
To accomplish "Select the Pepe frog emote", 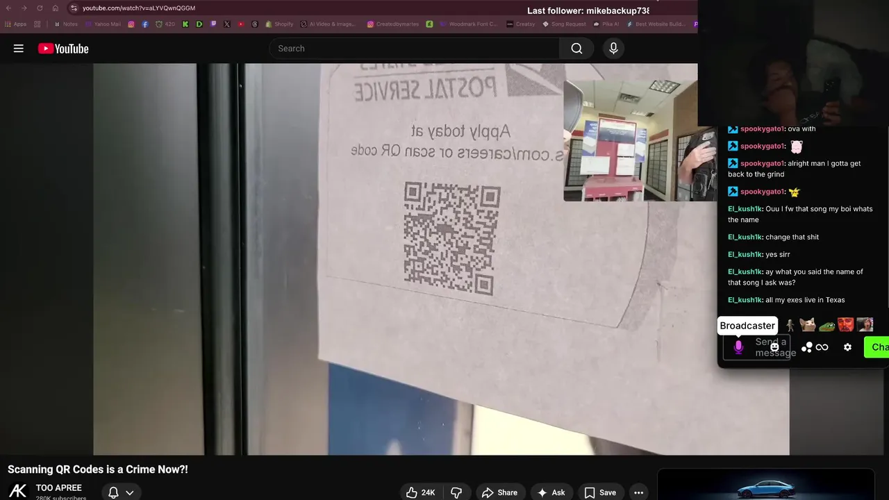I will coord(826,325).
